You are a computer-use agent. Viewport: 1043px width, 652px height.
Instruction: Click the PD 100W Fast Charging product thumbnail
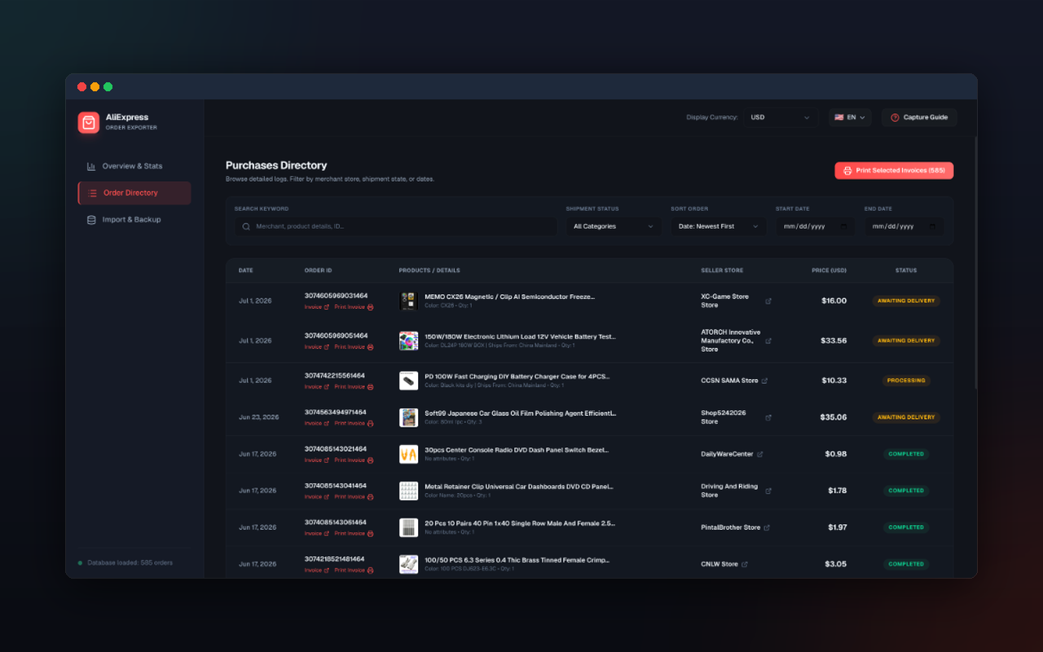[408, 381]
